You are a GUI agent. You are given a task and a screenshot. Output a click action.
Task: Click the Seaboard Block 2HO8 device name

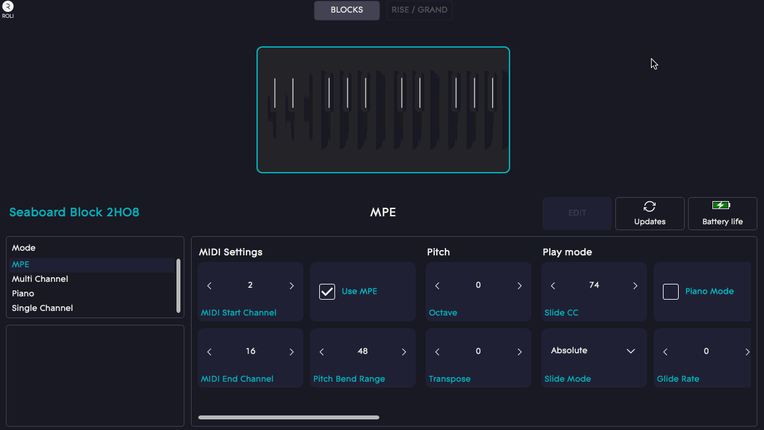coord(74,212)
